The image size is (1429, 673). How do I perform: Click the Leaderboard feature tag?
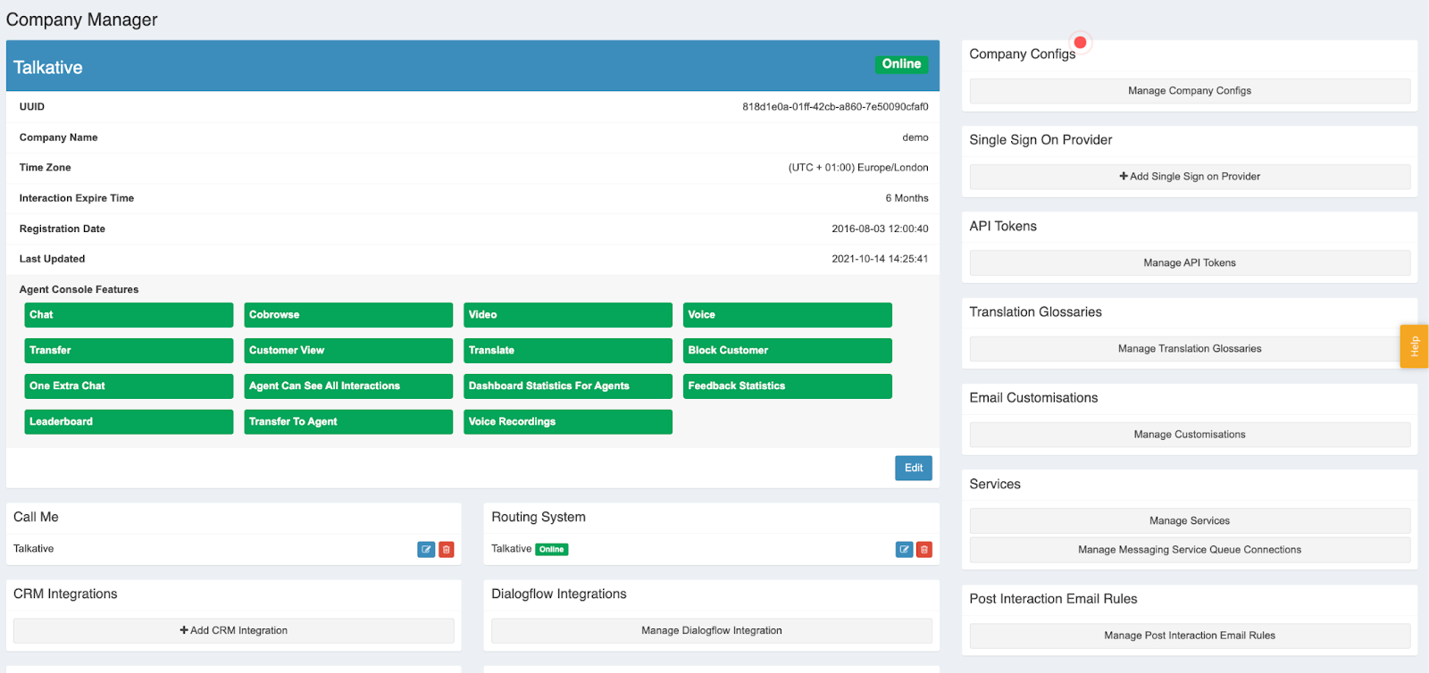(x=129, y=422)
